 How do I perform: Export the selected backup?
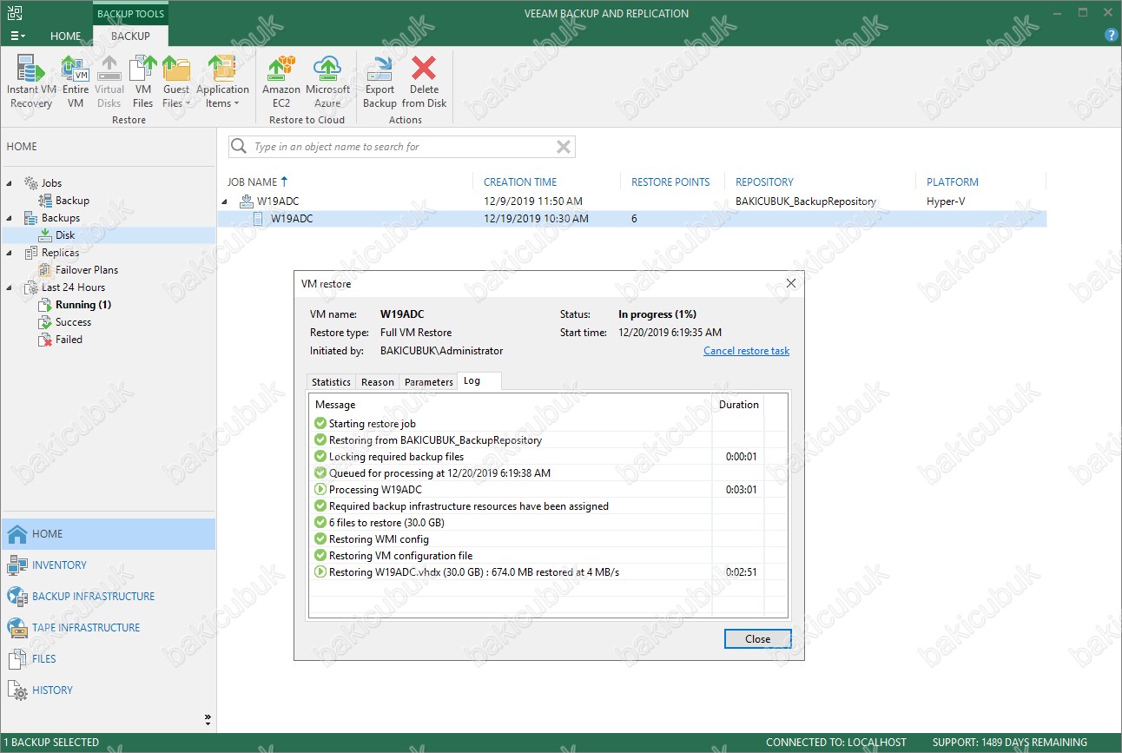379,82
